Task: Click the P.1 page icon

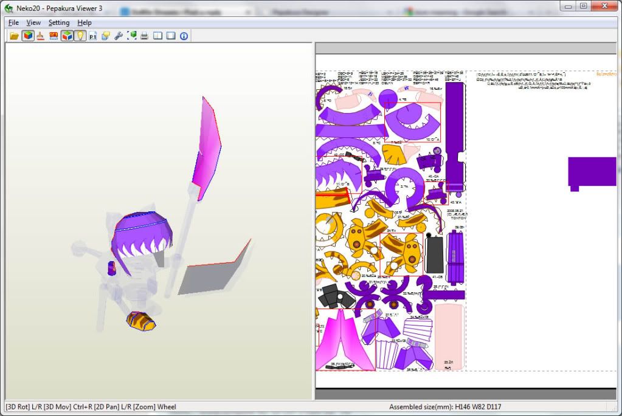Action: pyautogui.click(x=93, y=36)
